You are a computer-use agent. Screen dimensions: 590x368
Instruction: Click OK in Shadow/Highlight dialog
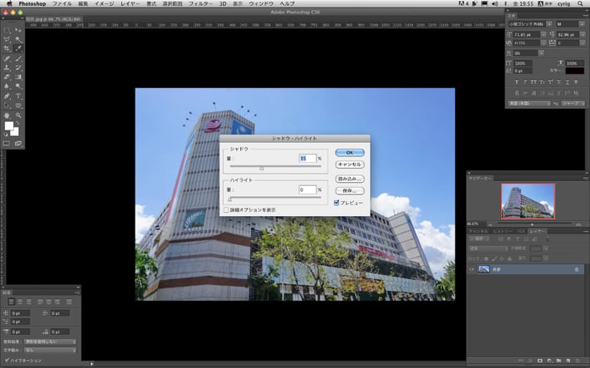(349, 153)
